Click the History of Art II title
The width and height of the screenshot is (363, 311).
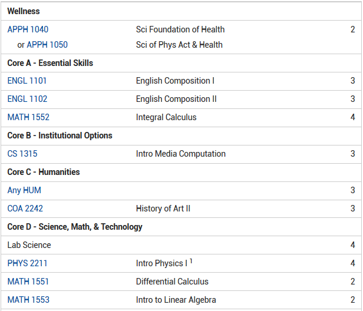(163, 209)
